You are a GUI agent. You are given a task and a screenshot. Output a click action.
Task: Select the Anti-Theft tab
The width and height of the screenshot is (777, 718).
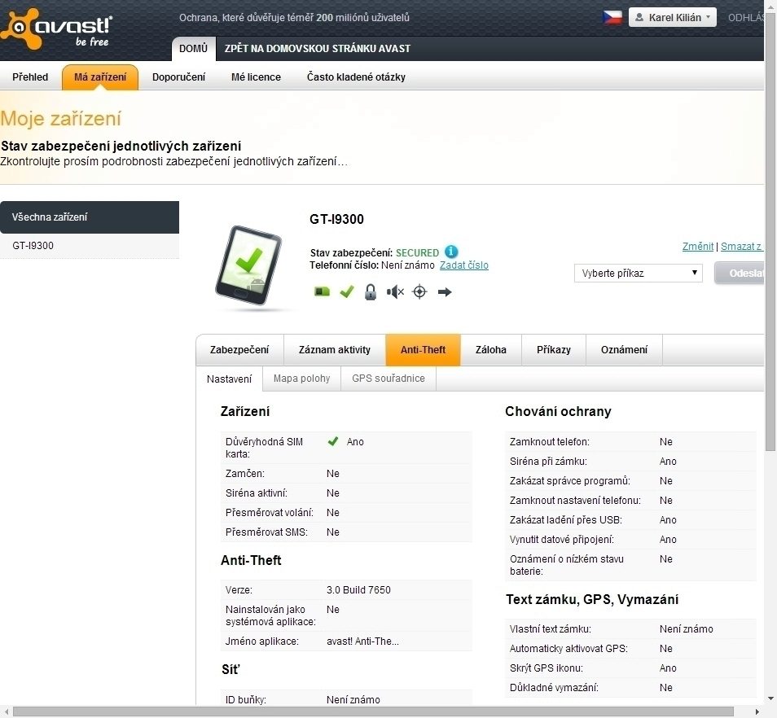424,349
